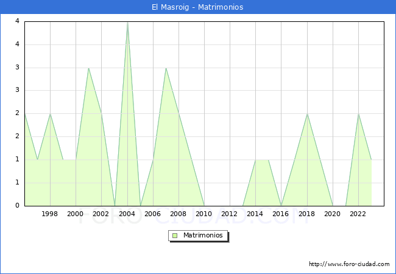Screen dimensions: 396x274
Task: Click the 2000 x-axis label
Action: [x=76, y=214]
